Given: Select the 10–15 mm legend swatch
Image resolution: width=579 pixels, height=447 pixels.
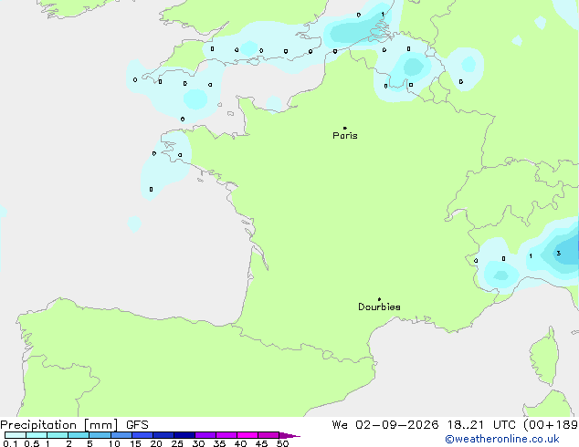Looking at the screenshot, I should (121, 435).
